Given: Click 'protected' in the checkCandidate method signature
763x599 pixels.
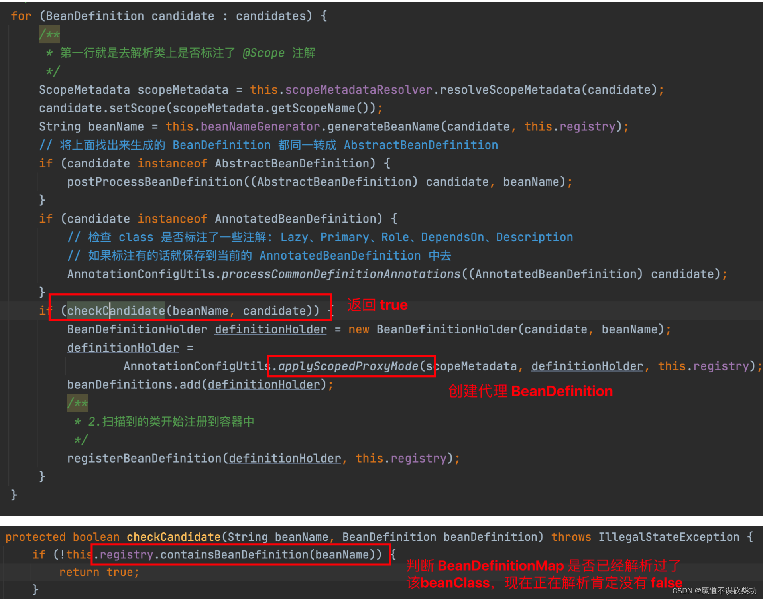Looking at the screenshot, I should (35, 537).
